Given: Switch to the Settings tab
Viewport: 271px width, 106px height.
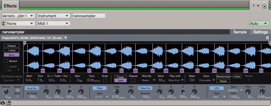Looking at the screenshot, I should [x=260, y=32].
